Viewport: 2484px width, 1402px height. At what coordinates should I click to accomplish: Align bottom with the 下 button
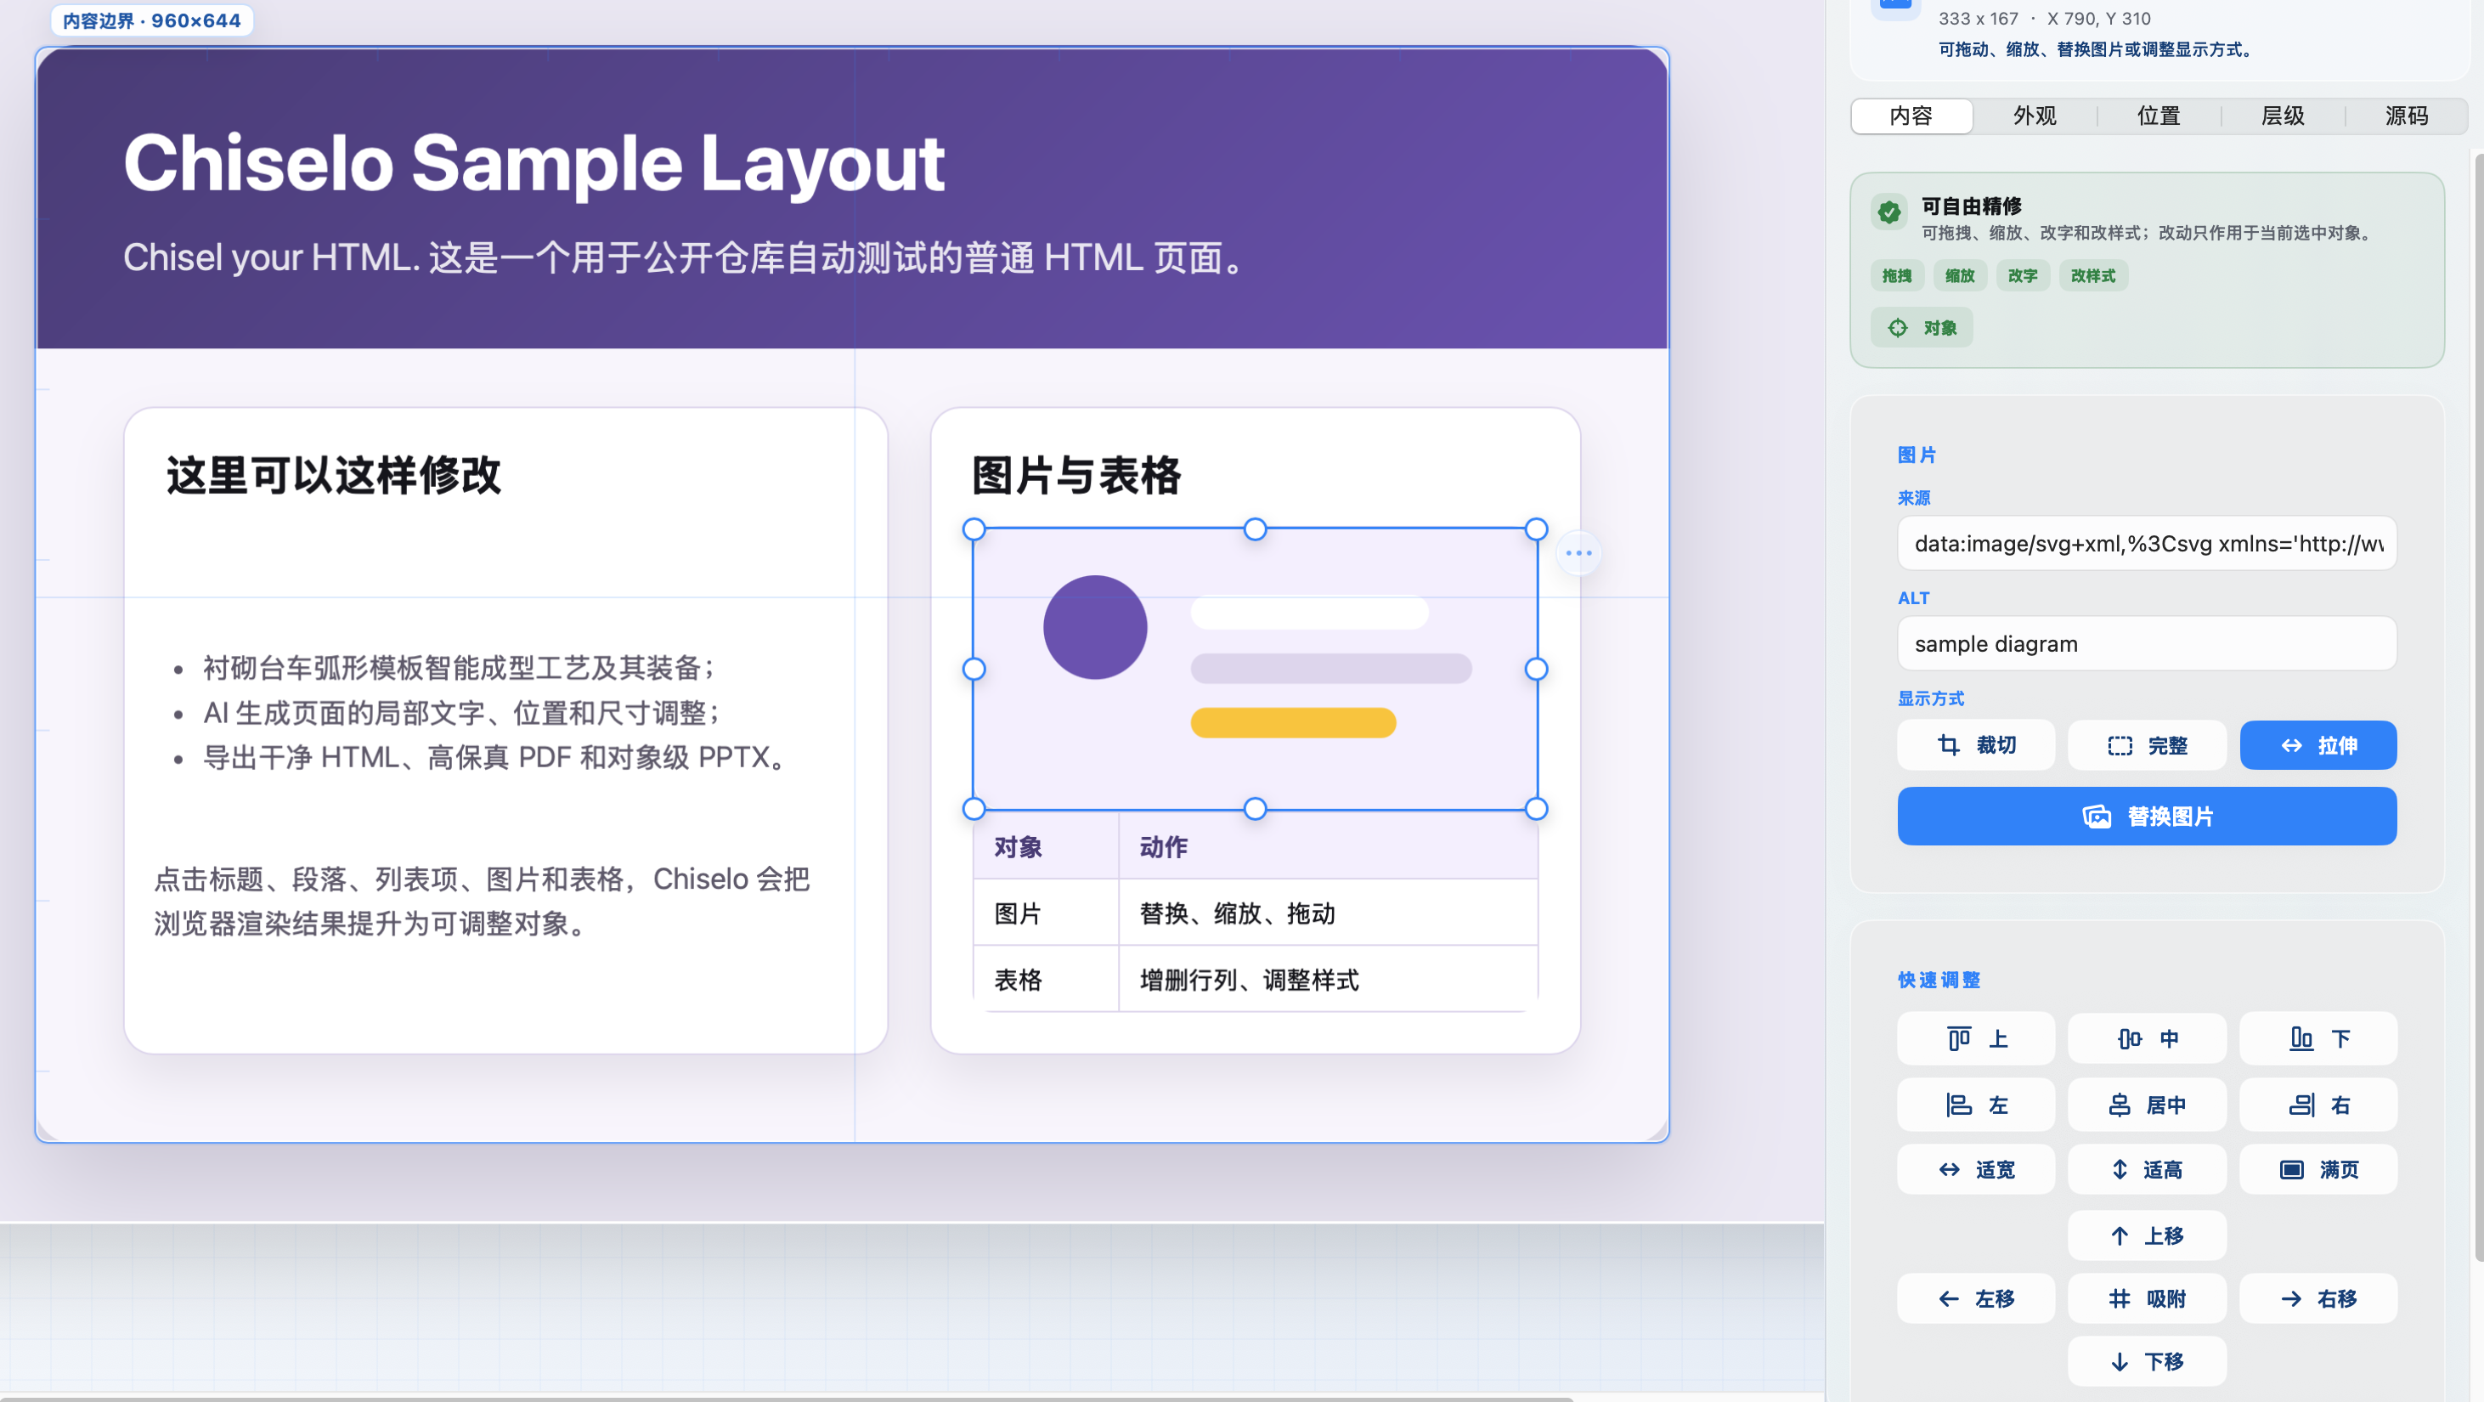pyautogui.click(x=2318, y=1038)
